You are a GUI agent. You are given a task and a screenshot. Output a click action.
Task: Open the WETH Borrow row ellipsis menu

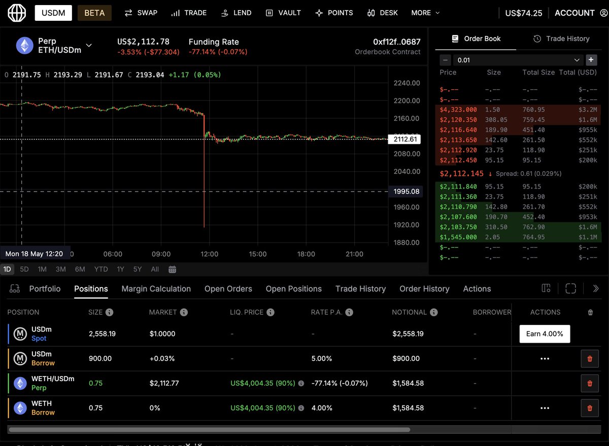[x=545, y=408]
